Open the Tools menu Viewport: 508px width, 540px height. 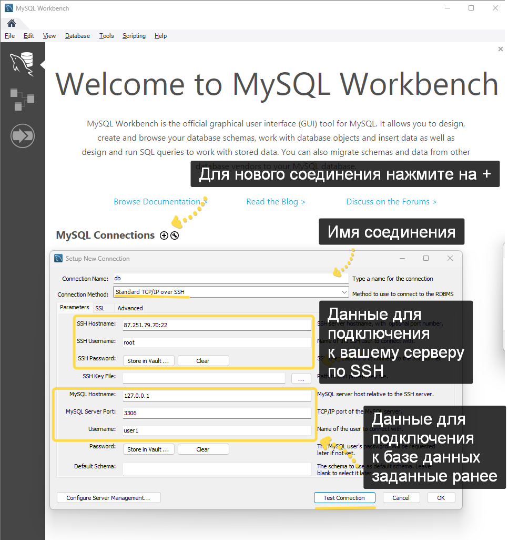(x=106, y=36)
